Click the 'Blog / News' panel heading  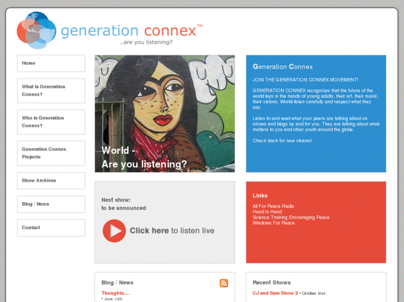[117, 283]
